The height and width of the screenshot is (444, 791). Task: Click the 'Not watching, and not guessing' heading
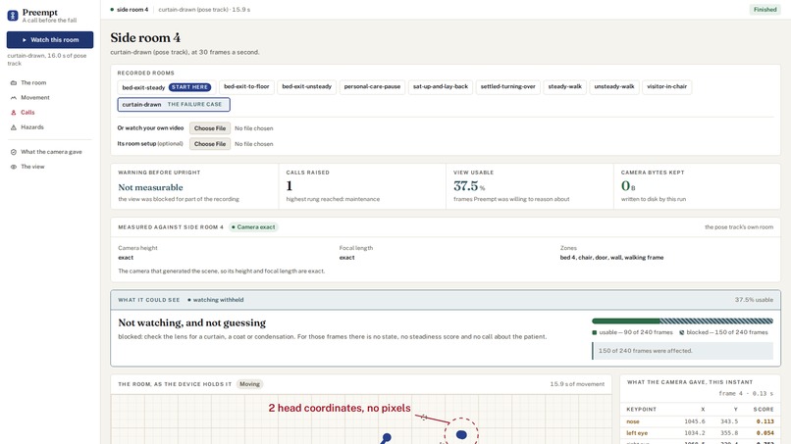191,323
